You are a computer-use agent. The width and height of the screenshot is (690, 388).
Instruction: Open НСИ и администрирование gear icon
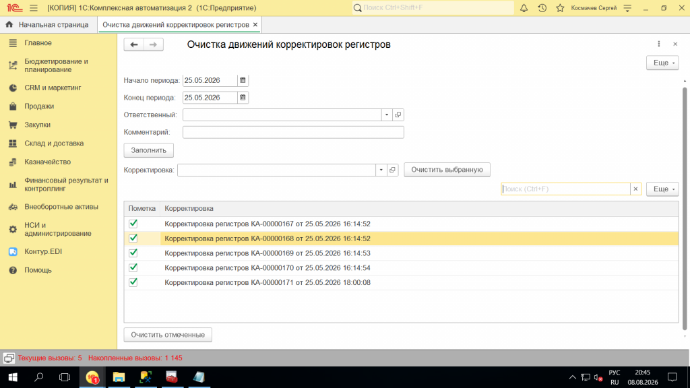[13, 229]
